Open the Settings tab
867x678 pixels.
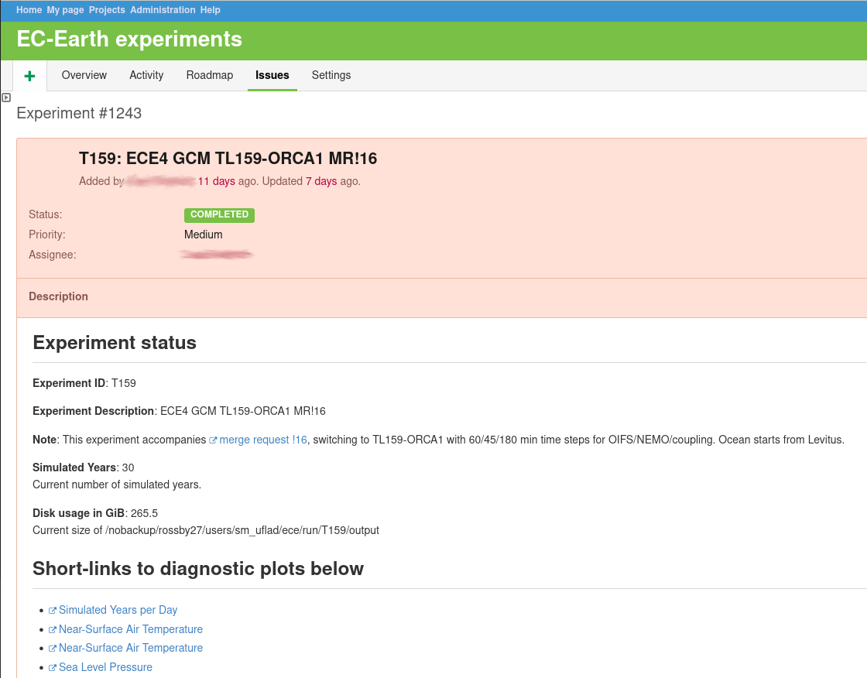pos(331,75)
